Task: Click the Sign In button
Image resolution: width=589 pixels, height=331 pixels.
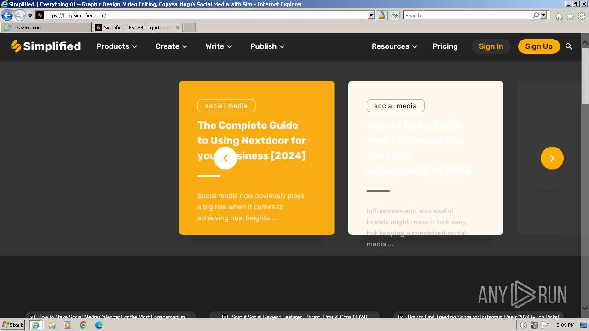Action: point(491,46)
